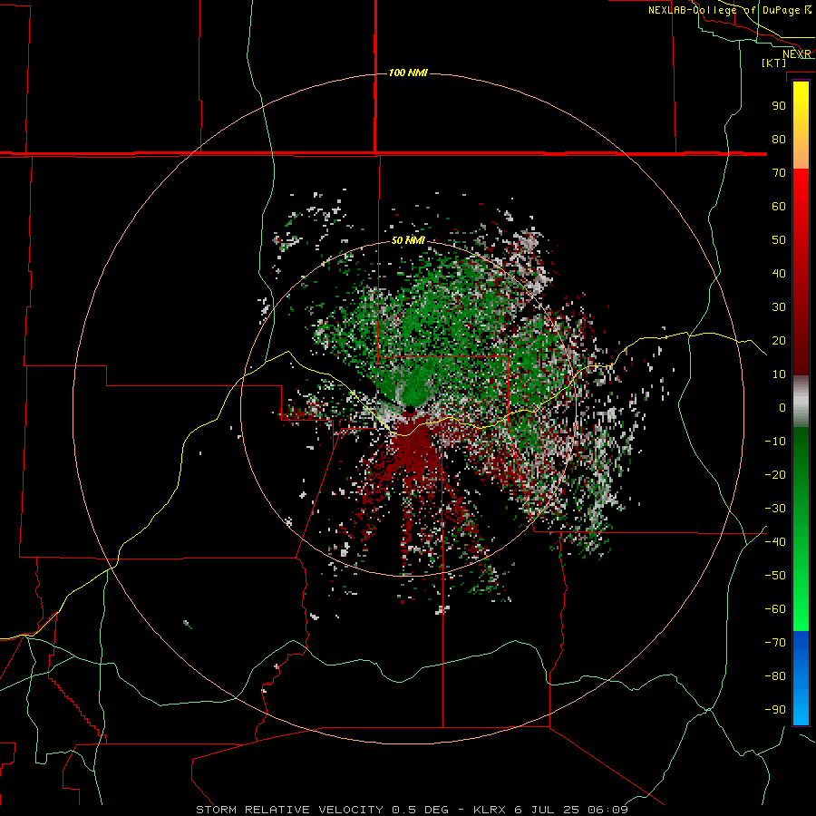Click the positive 10 scale value
Screen dimensions: 816x816
click(x=779, y=374)
